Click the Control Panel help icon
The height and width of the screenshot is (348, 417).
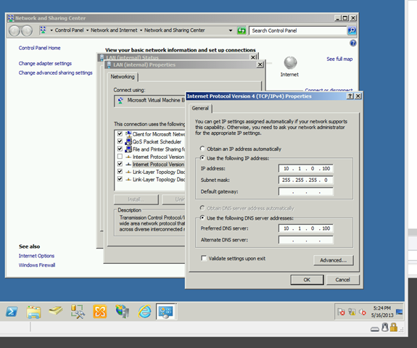click(353, 43)
